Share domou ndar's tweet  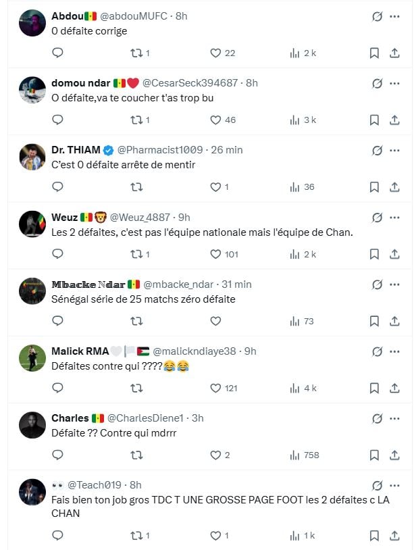(x=394, y=120)
